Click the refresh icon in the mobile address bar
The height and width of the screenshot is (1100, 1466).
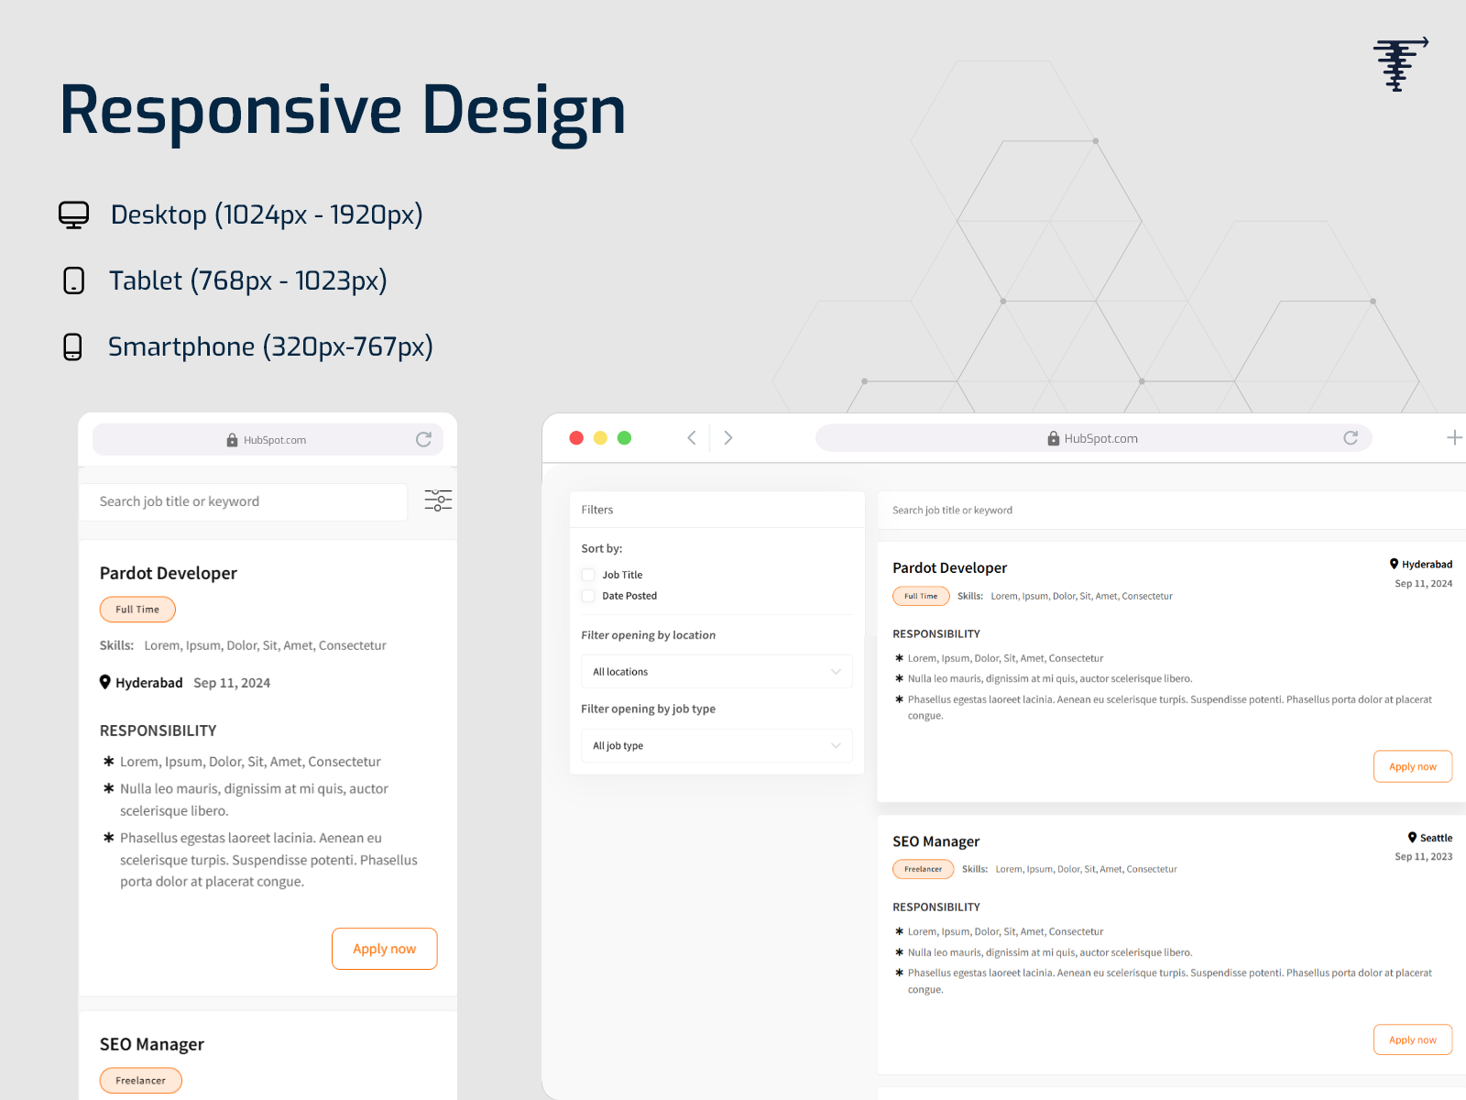coord(423,439)
